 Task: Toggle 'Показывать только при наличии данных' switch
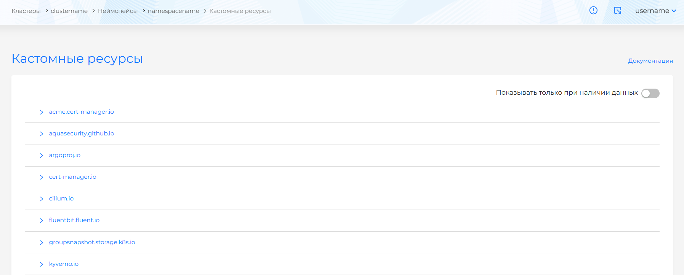[650, 93]
